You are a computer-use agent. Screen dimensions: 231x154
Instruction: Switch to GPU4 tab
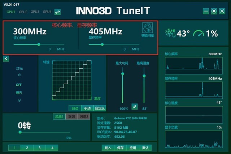[x=47, y=12]
